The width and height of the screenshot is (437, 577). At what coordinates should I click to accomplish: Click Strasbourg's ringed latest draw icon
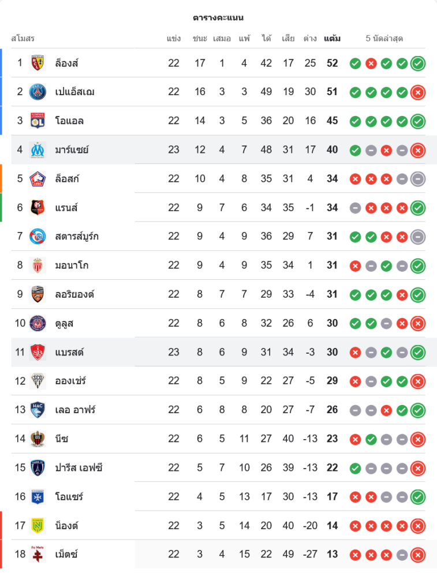(418, 237)
